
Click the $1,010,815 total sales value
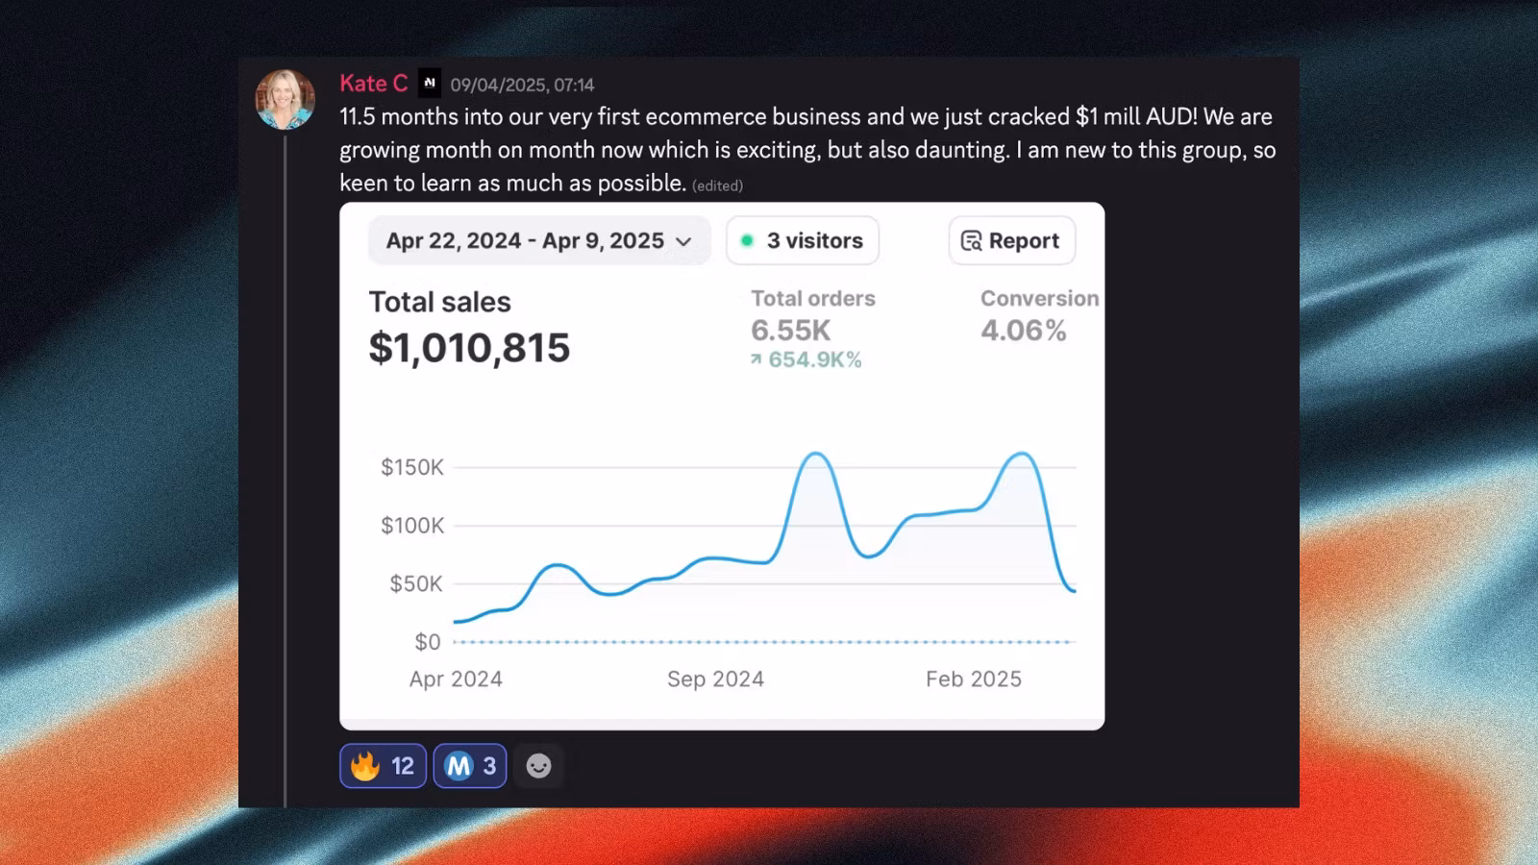[469, 348]
